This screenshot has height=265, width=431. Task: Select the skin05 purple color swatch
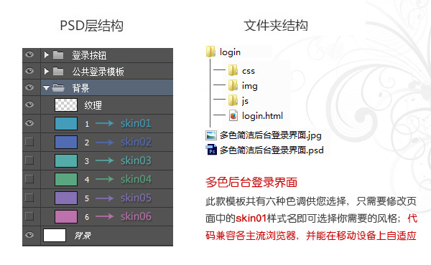[66, 198]
